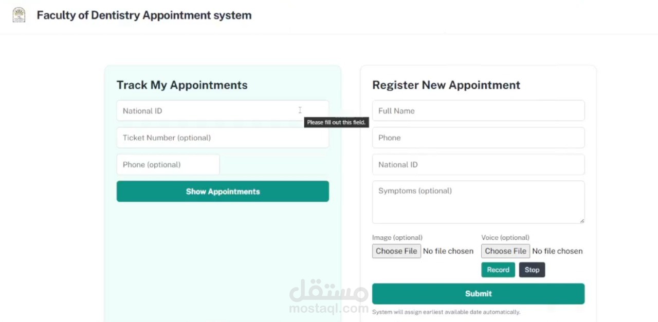Click the Submit button

[x=478, y=293]
